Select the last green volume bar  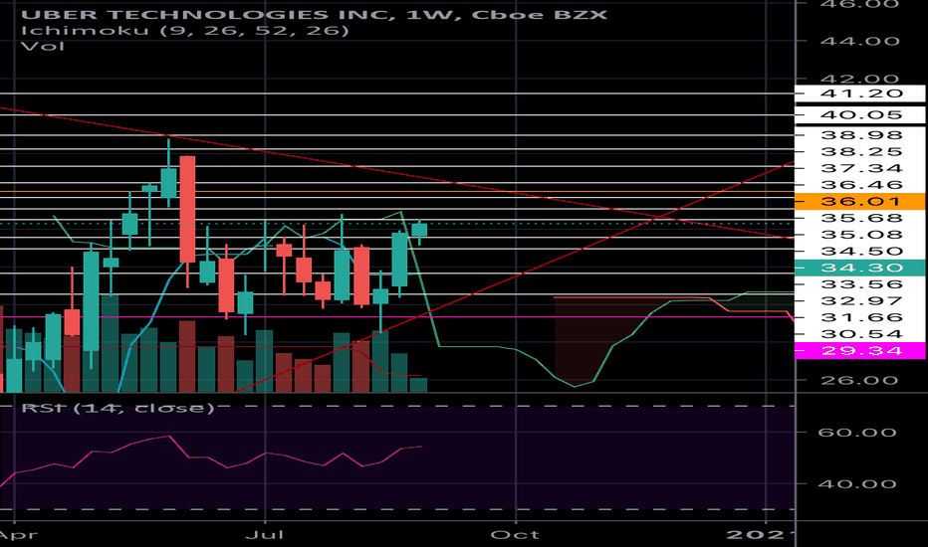(419, 385)
